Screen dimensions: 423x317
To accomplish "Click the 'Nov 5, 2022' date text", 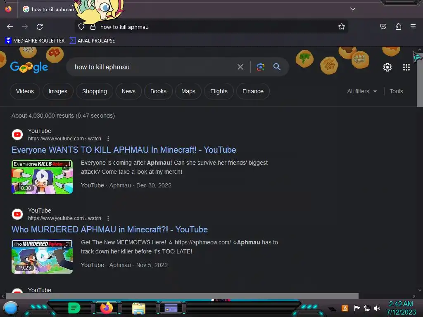I will (x=152, y=265).
